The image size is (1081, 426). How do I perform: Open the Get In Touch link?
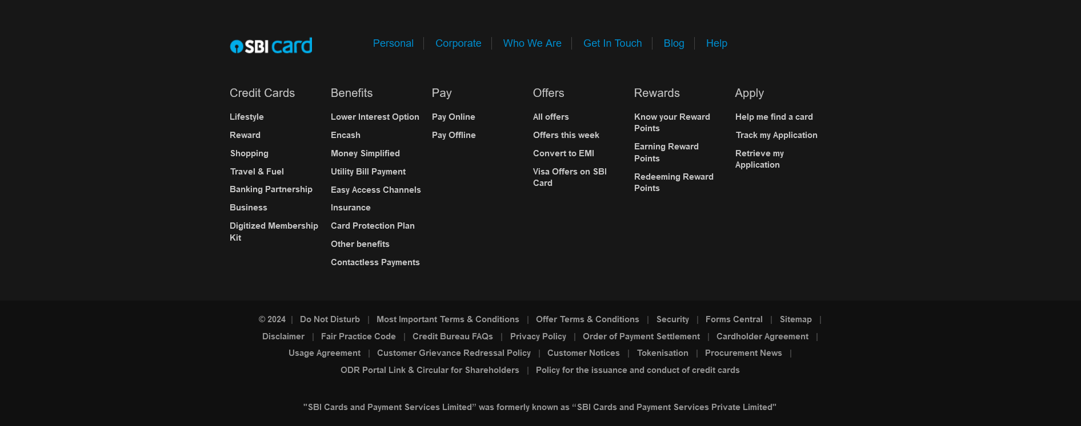(x=612, y=43)
